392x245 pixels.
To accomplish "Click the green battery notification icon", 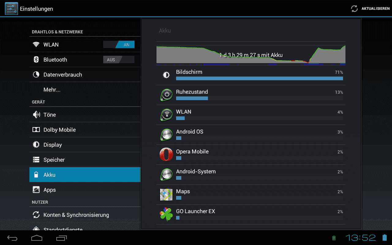I will click(334, 238).
